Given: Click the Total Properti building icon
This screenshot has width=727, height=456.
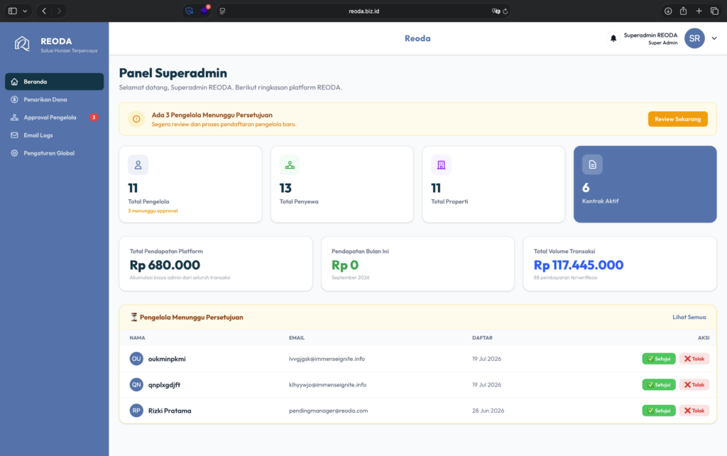Looking at the screenshot, I should (441, 165).
